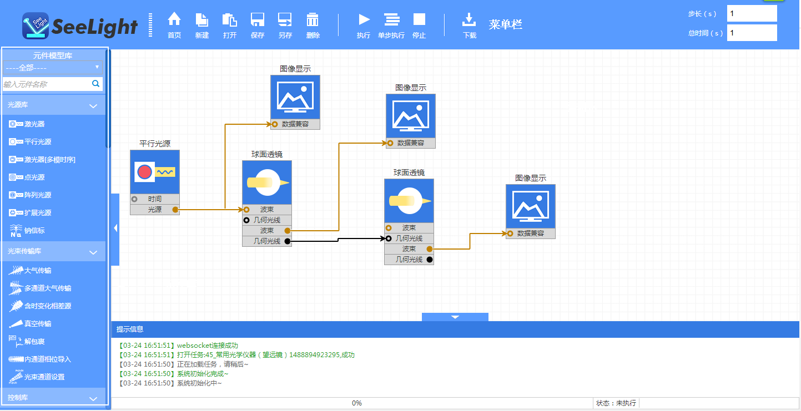Select 激光器 in the light source library
This screenshot has height=411, width=801.
tap(34, 124)
